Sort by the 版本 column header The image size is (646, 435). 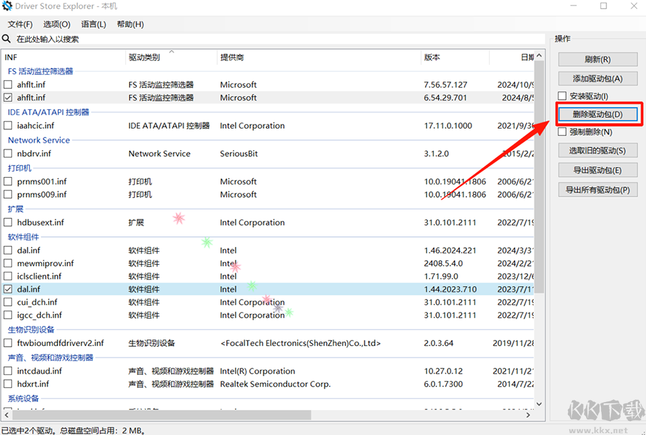pos(456,57)
